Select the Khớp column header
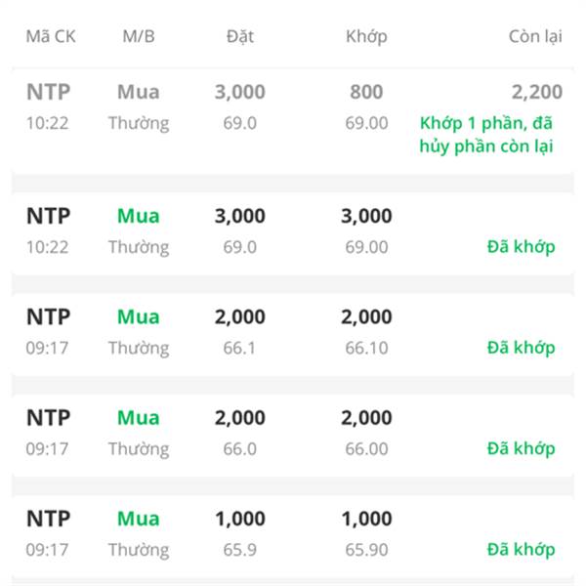Image resolution: width=586 pixels, height=586 pixels. point(366,36)
